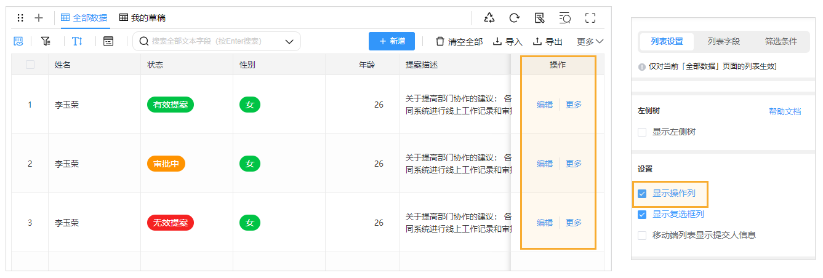This screenshot has width=823, height=278.
Task: Click the fullscreen icon
Action: [x=590, y=18]
